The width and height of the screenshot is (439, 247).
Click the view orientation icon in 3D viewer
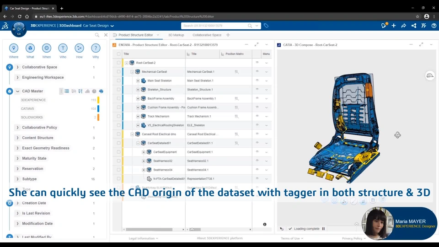[430, 75]
